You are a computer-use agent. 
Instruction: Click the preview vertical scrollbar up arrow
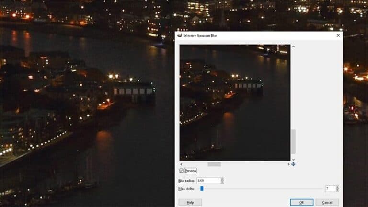(x=293, y=47)
